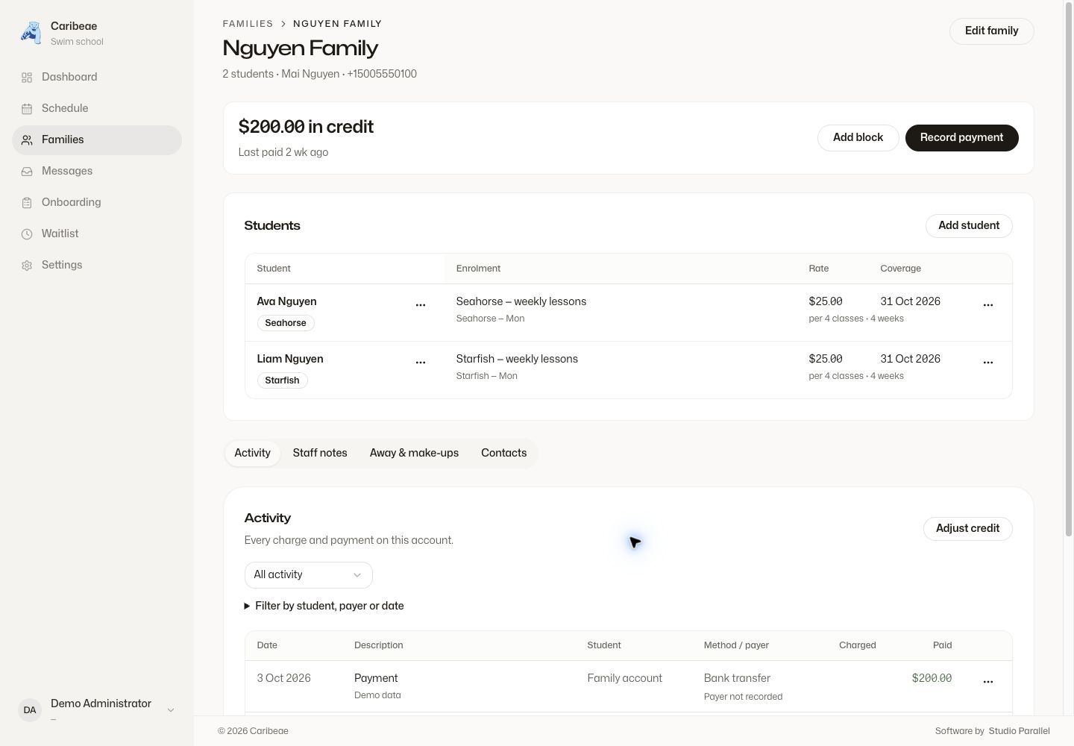Open enrolment options for Seahorse weekly lessons
This screenshot has width=1074, height=746.
click(x=988, y=305)
